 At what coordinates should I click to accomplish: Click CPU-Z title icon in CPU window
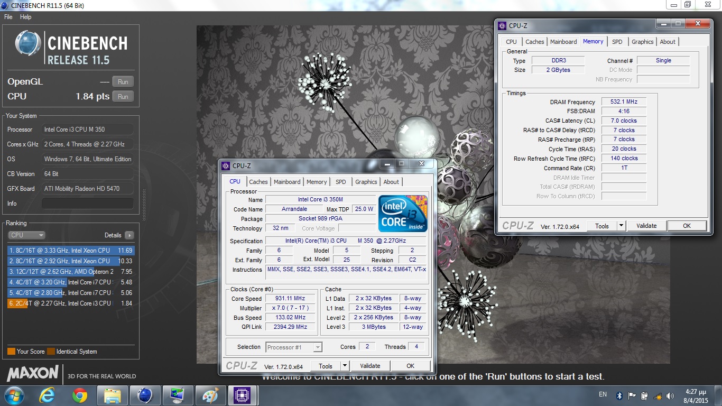[226, 165]
